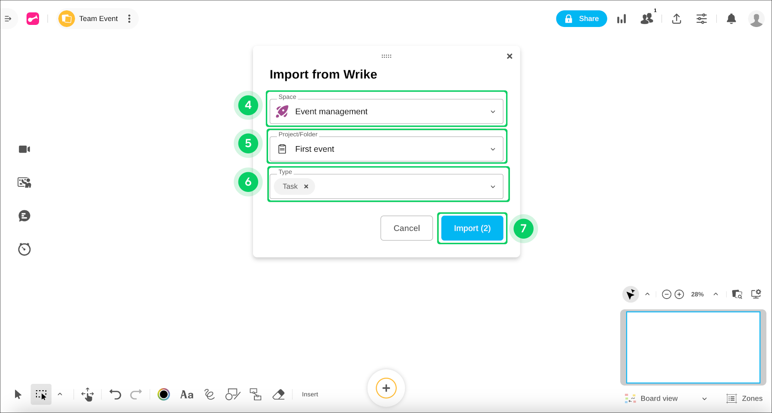Open the color wheel picker

[163, 394]
